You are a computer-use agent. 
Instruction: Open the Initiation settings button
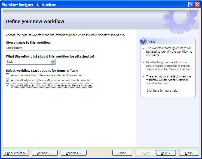point(45,153)
